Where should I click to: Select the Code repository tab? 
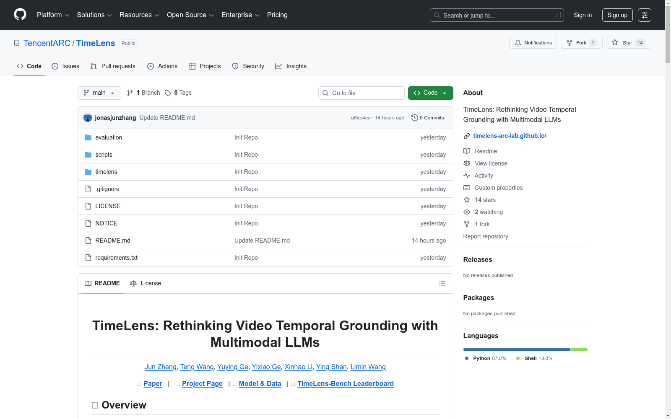click(x=29, y=66)
